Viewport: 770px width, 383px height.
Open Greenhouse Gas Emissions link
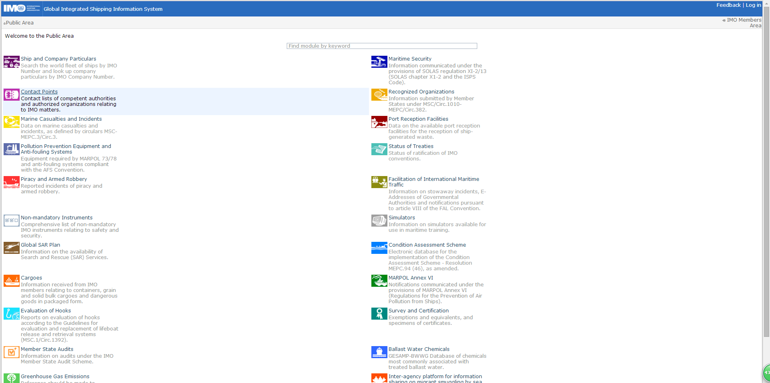tap(55, 376)
